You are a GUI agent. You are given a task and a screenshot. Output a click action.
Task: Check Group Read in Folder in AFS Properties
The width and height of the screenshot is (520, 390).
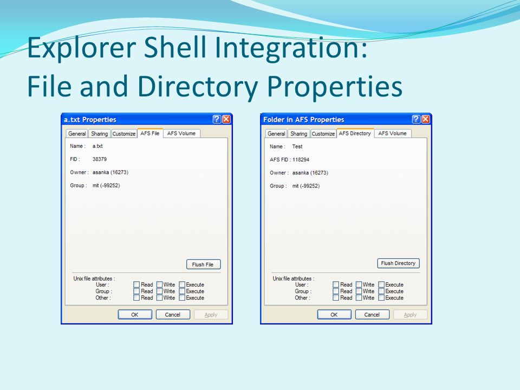click(x=336, y=291)
